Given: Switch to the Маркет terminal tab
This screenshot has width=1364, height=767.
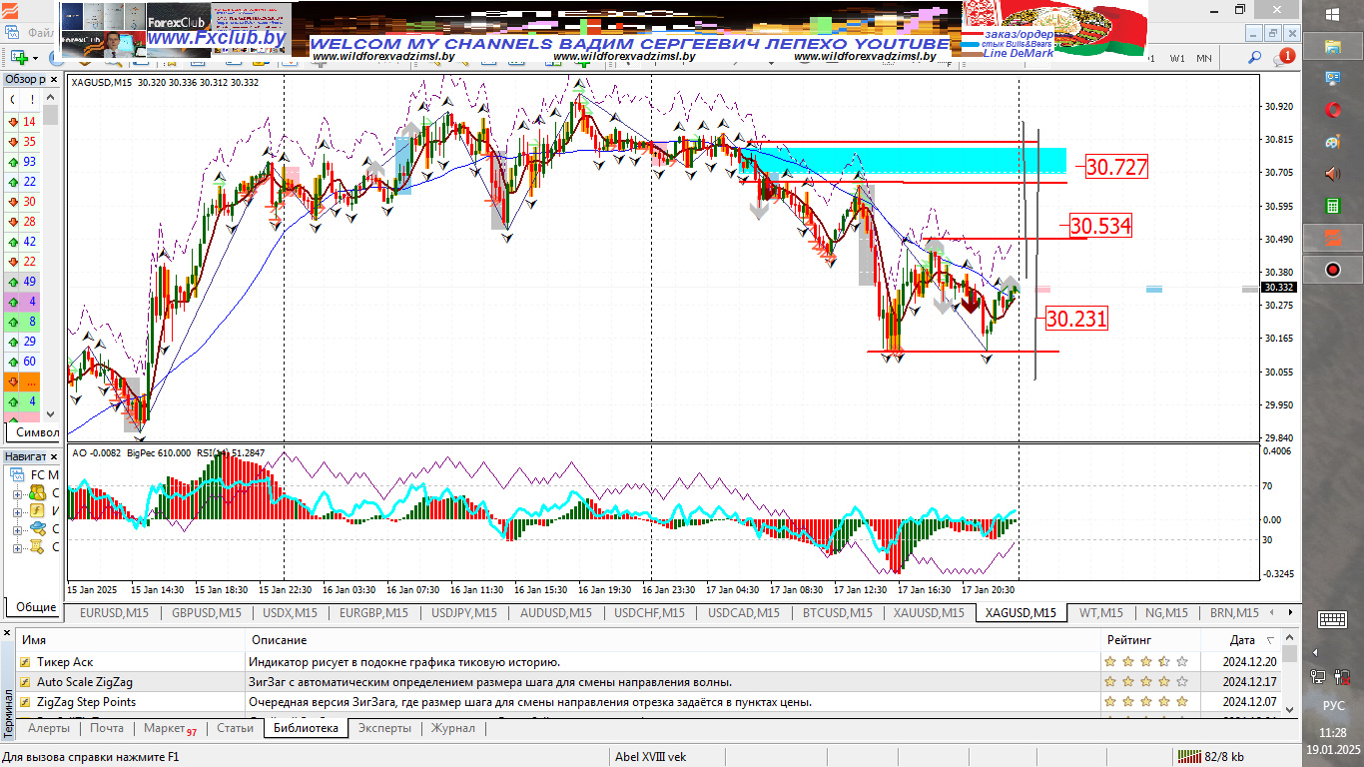Looking at the screenshot, I should 170,728.
